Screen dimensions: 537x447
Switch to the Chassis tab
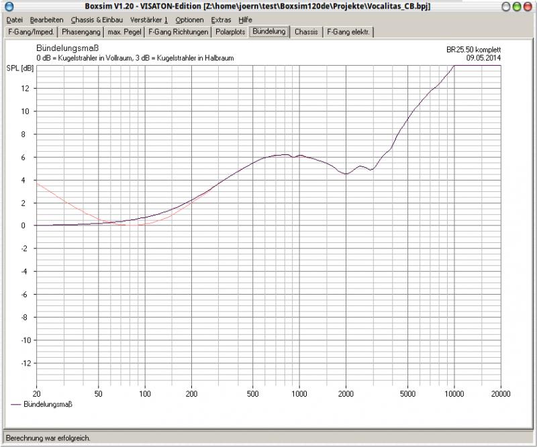click(306, 32)
